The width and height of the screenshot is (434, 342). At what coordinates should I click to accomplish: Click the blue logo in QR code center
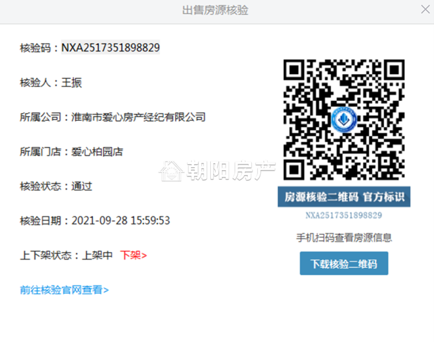[344, 119]
